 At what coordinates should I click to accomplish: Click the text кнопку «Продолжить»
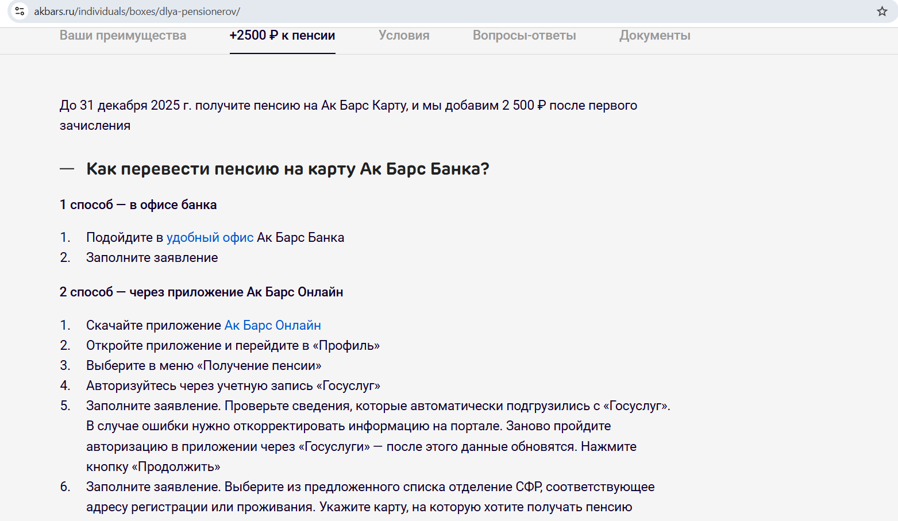(153, 466)
